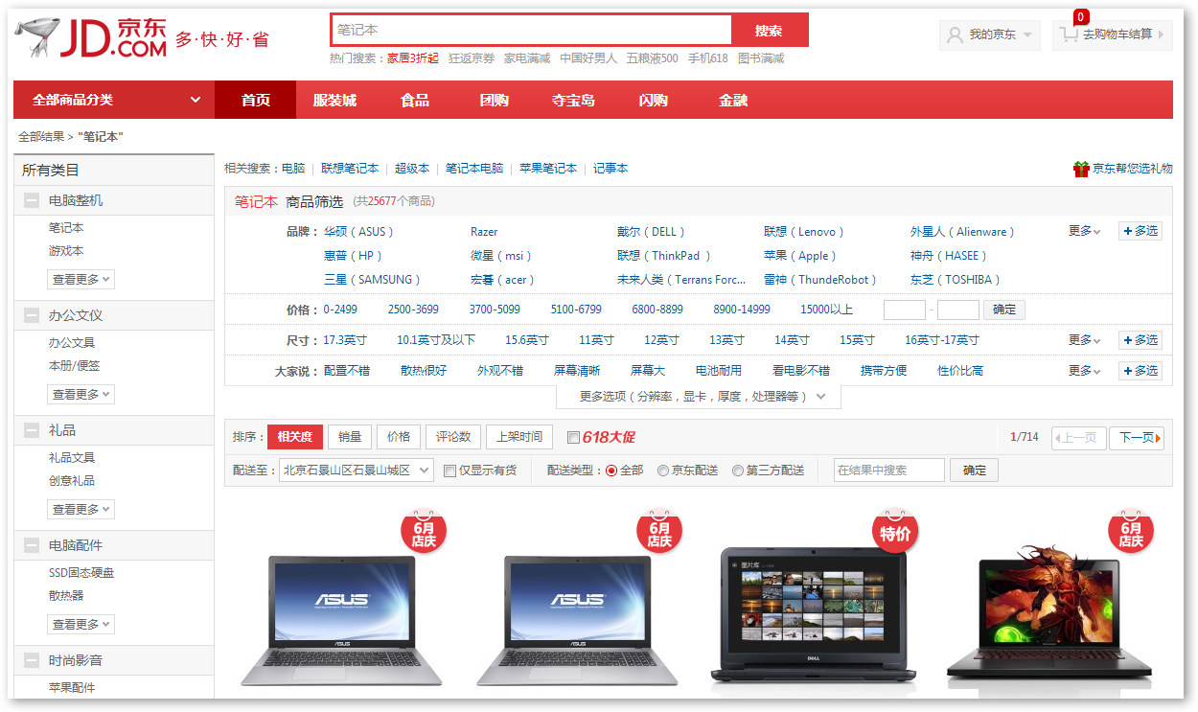Click the gift box icon near 京东帮您选礼物
1198x712 pixels.
[1081, 169]
